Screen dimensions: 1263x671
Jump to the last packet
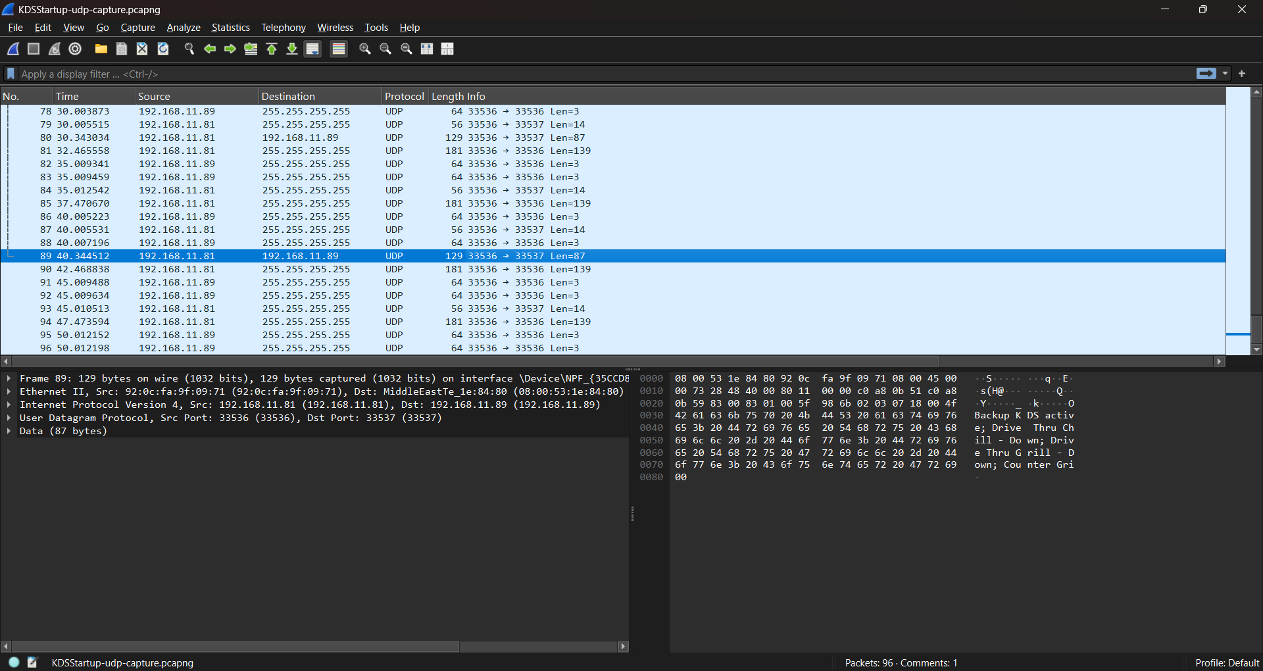292,49
